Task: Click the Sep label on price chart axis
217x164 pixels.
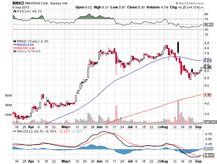Action: pos(198,127)
